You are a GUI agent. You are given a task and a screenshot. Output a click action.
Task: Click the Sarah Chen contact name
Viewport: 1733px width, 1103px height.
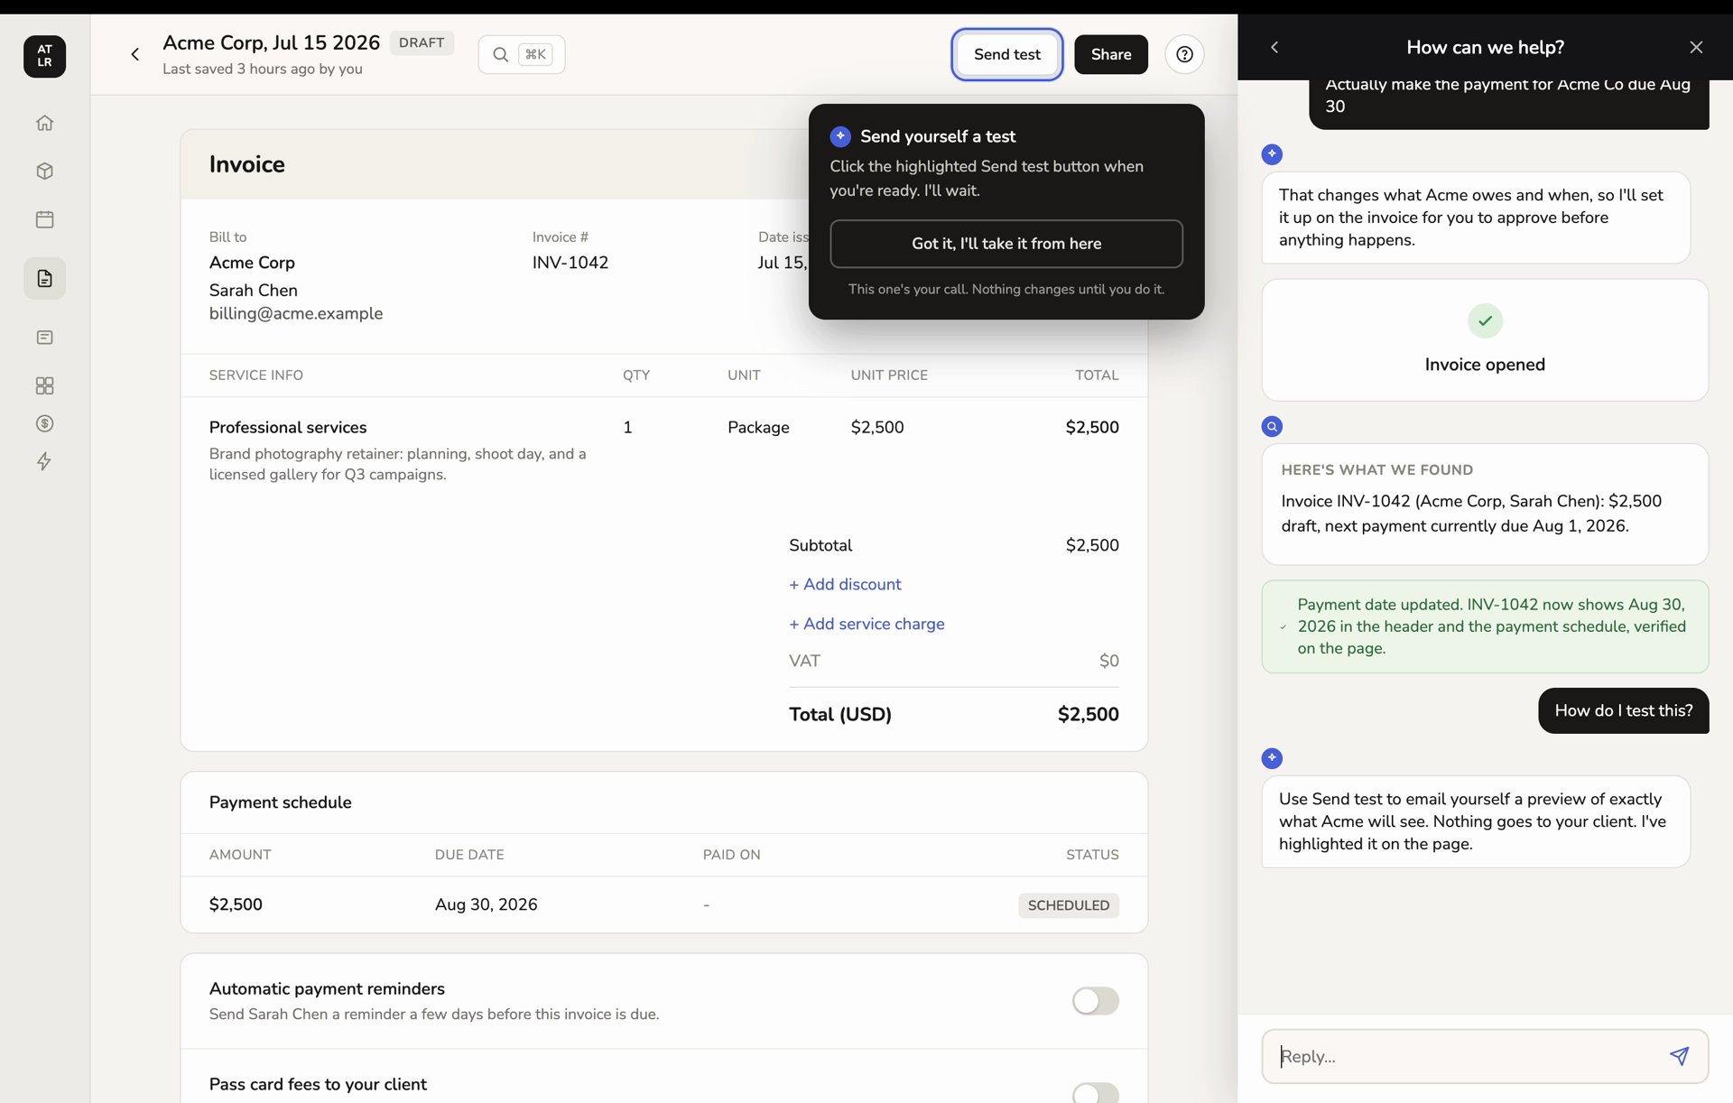coord(254,291)
